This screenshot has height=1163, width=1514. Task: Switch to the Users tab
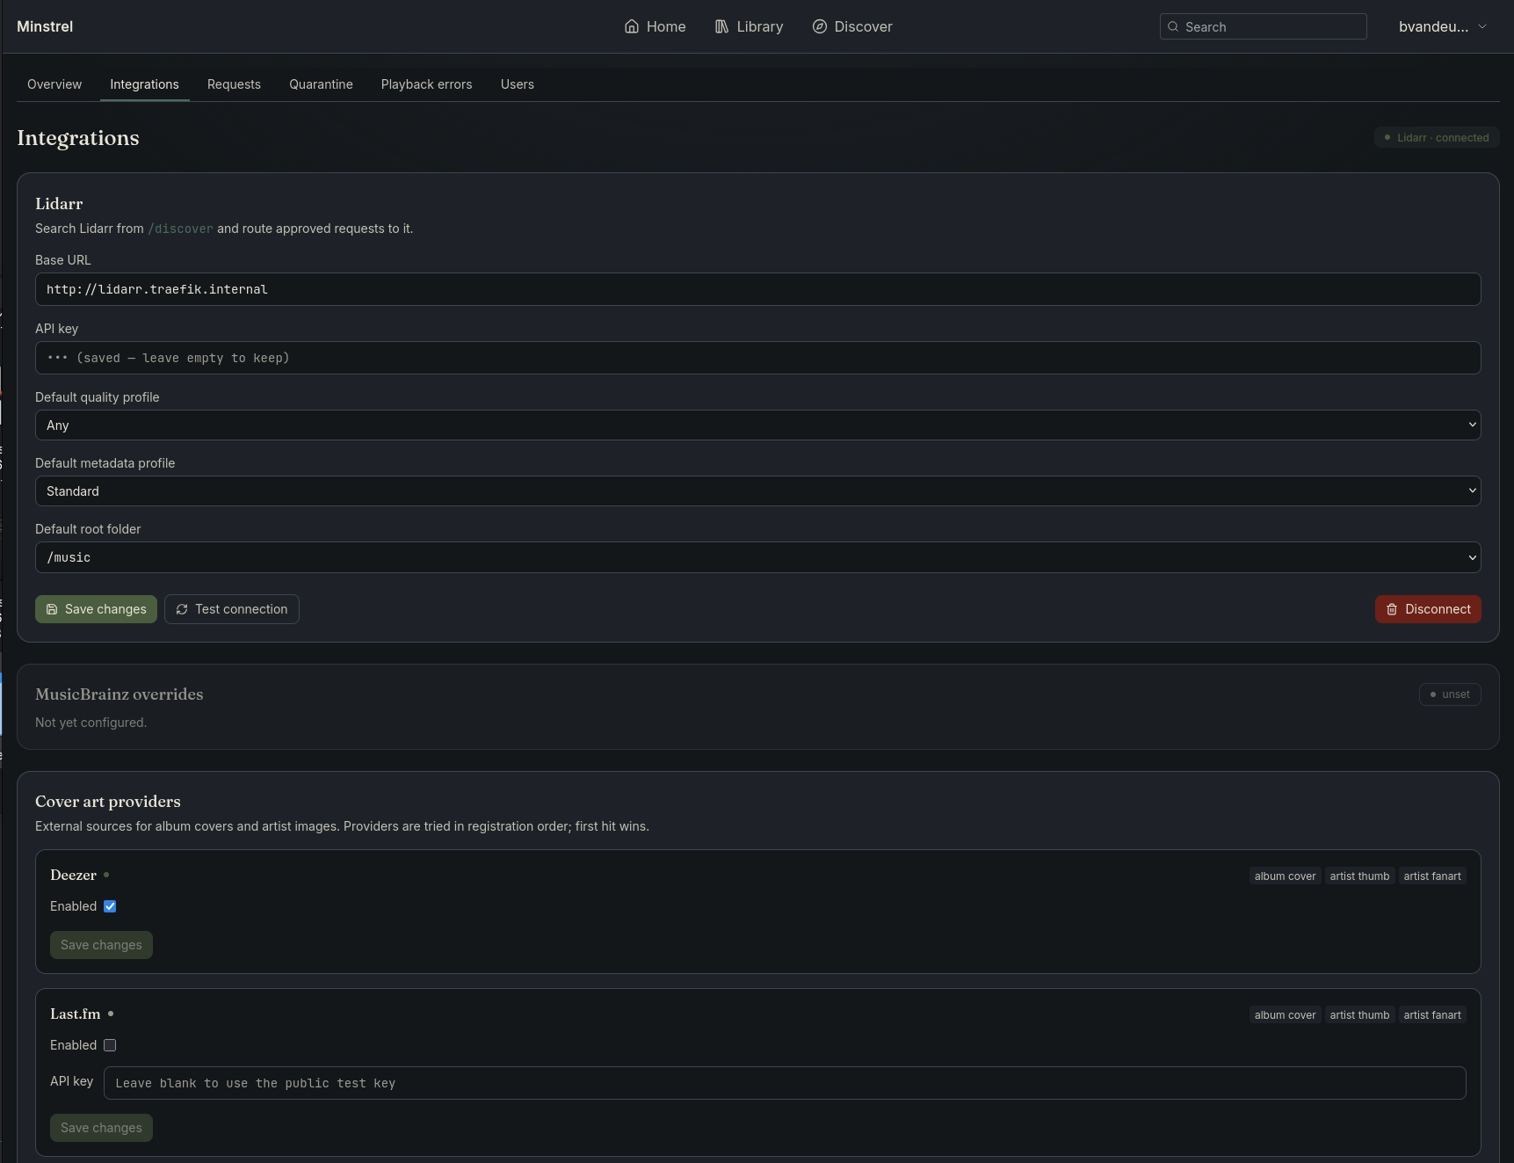[x=517, y=84]
